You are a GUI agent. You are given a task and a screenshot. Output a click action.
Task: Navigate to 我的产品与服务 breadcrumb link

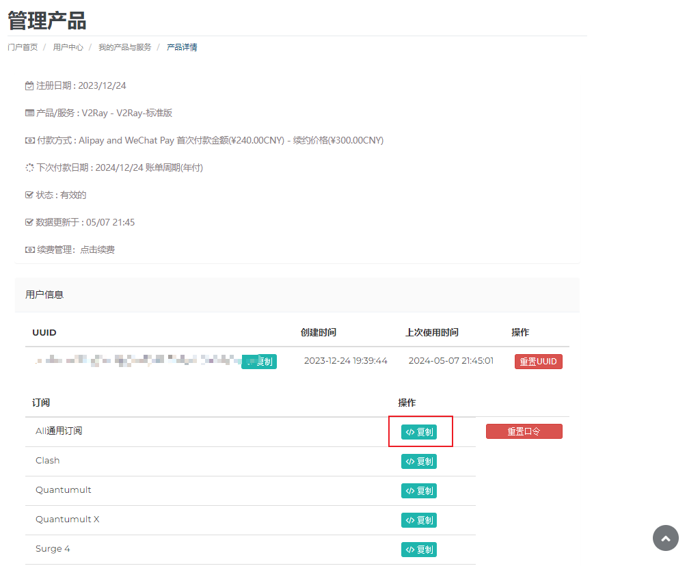(124, 47)
